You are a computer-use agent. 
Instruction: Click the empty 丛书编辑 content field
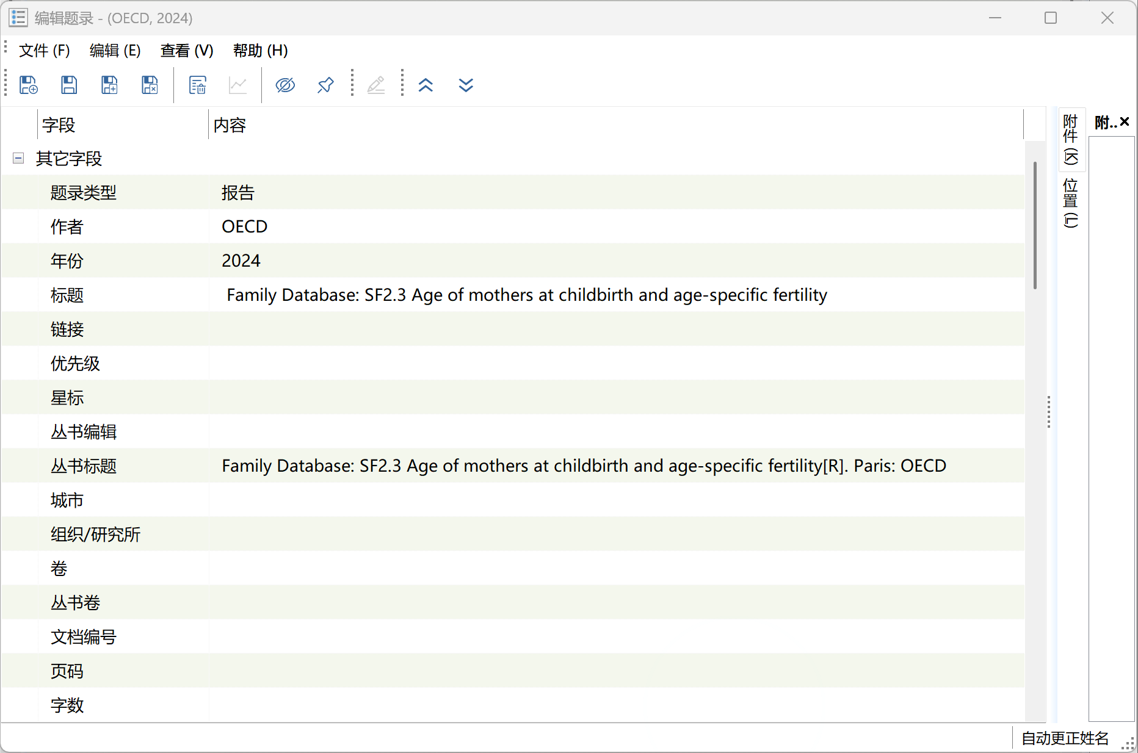(x=617, y=431)
